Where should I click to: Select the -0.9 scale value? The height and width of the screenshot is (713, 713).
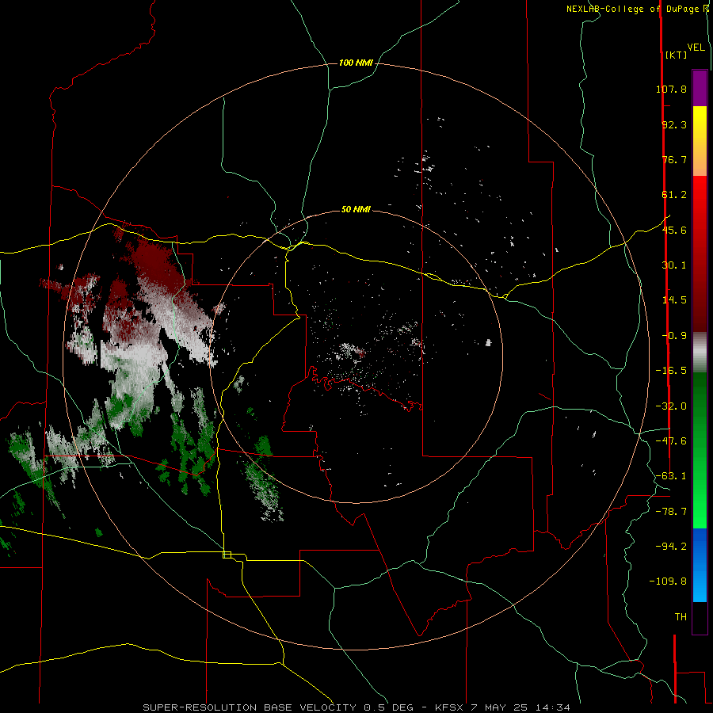pos(674,336)
